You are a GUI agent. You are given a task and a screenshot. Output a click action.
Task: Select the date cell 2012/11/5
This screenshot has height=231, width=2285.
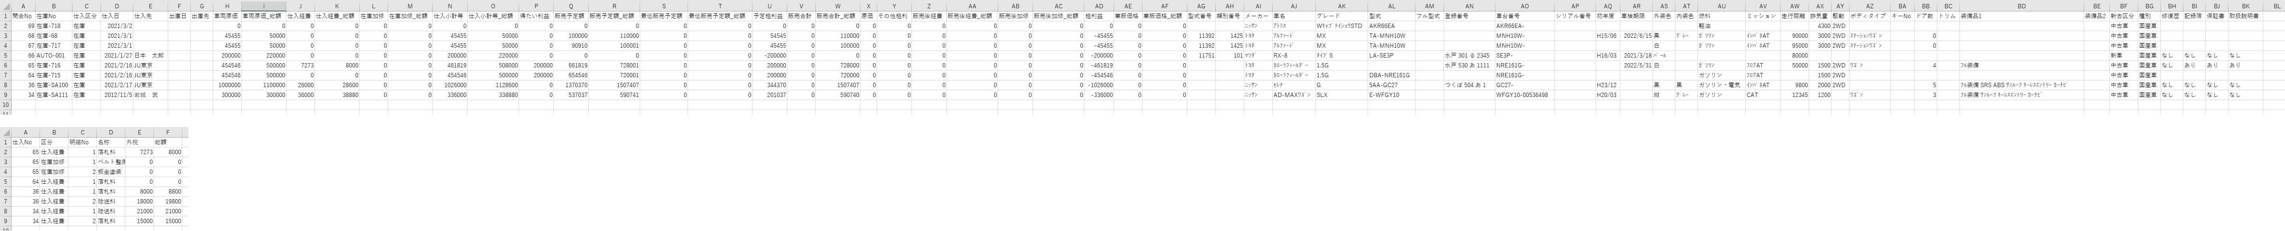tap(116, 95)
